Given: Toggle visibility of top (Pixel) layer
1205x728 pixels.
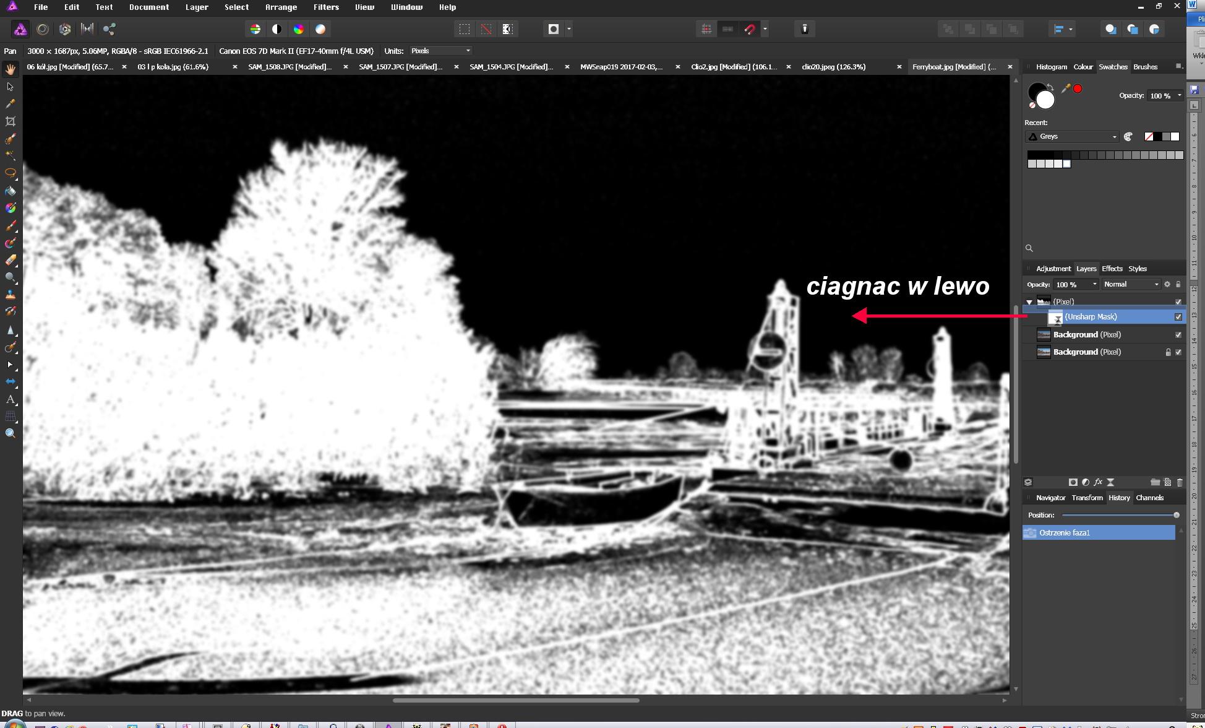Looking at the screenshot, I should pyautogui.click(x=1178, y=302).
